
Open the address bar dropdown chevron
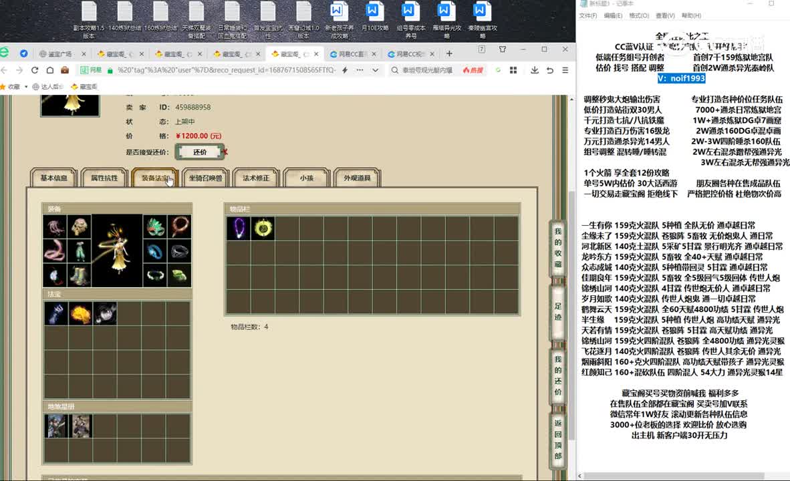tap(376, 70)
